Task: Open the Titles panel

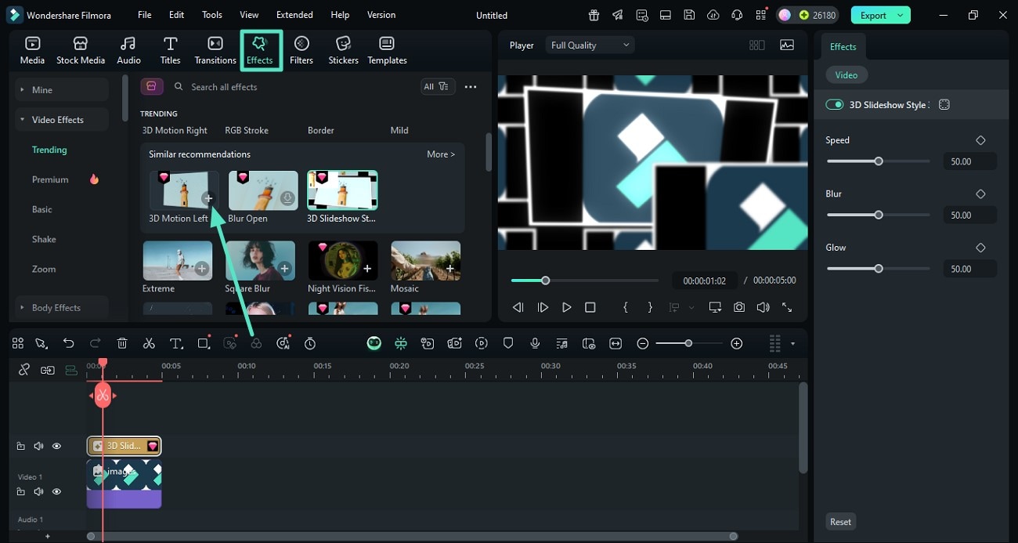Action: 170,50
